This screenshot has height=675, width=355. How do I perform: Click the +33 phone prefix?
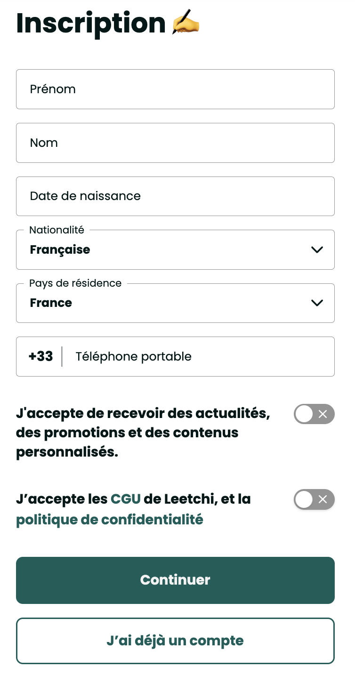point(41,356)
